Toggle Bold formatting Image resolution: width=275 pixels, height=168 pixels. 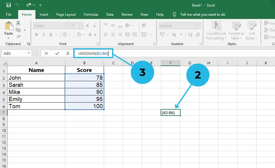(36, 35)
